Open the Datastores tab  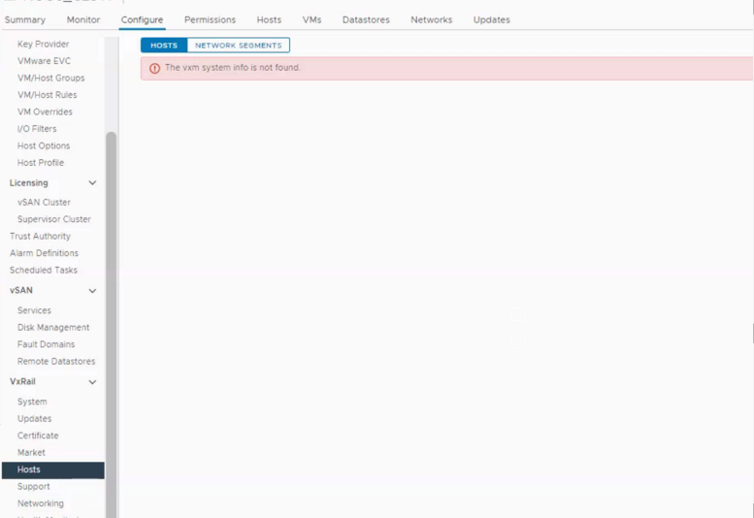pos(366,19)
